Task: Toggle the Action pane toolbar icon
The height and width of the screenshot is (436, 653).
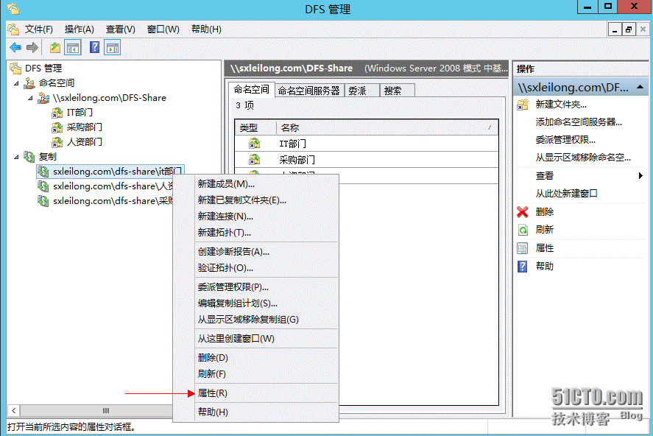Action: [113, 48]
